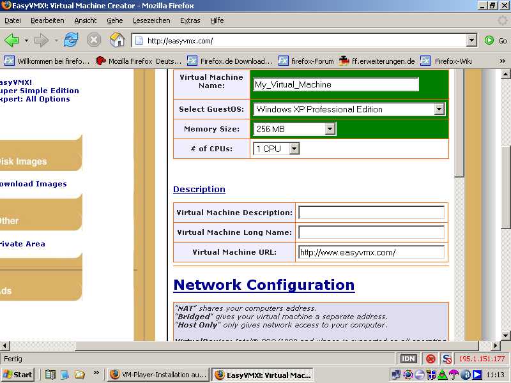Screen dimensions: 511x383
Task: Click the magenta umbrella tray icon
Action: point(454,375)
